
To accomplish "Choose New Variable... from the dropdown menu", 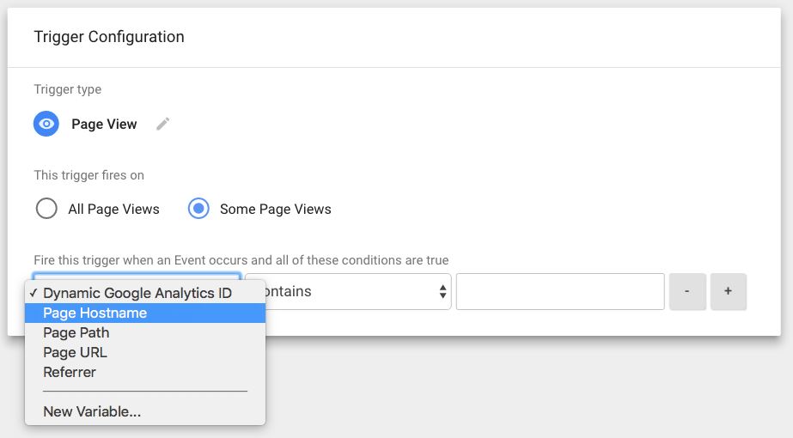I will 92,411.
